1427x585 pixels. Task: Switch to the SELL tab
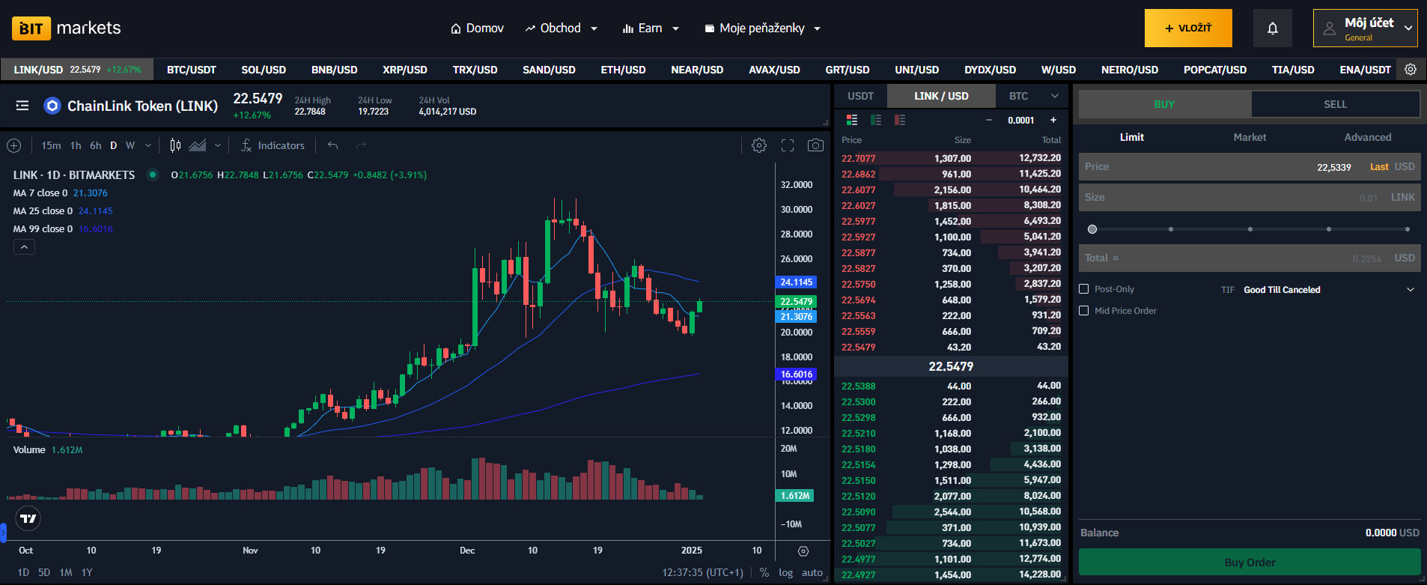1335,104
